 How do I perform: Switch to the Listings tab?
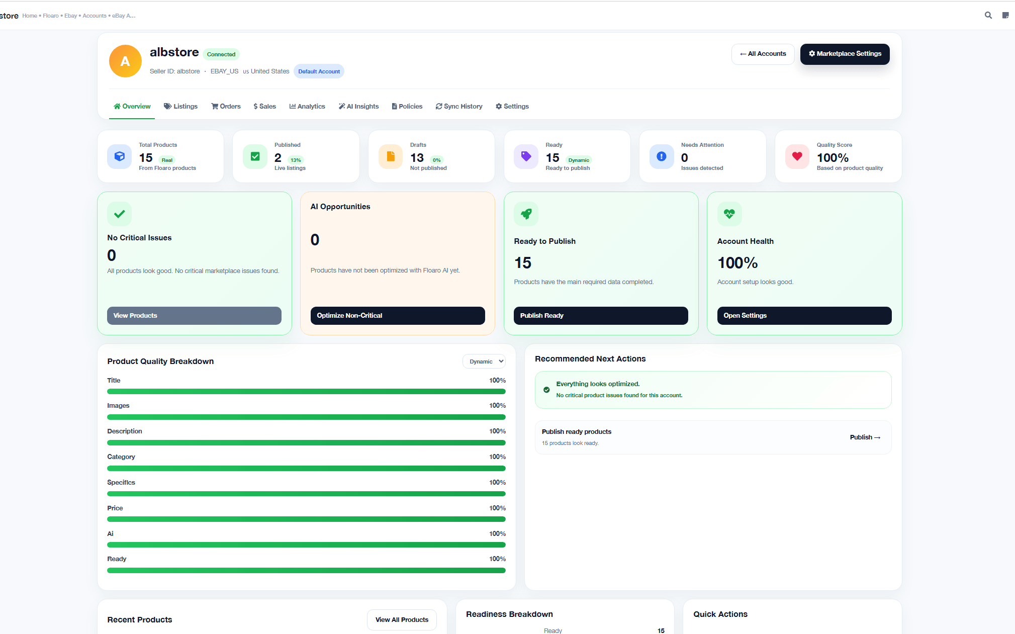coord(180,107)
